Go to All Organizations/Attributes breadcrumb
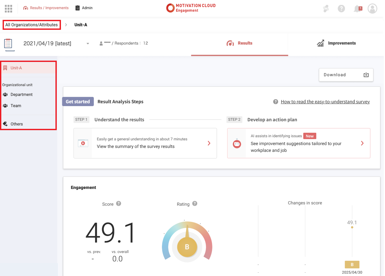The width and height of the screenshot is (385, 276). 32,25
